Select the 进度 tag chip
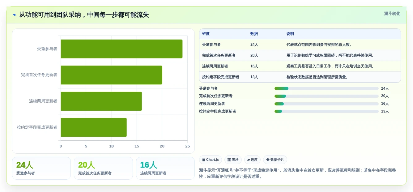 point(252,160)
